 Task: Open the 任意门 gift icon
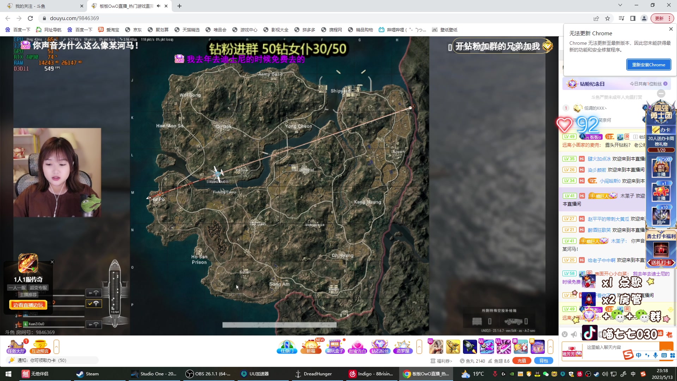pyautogui.click(x=287, y=346)
